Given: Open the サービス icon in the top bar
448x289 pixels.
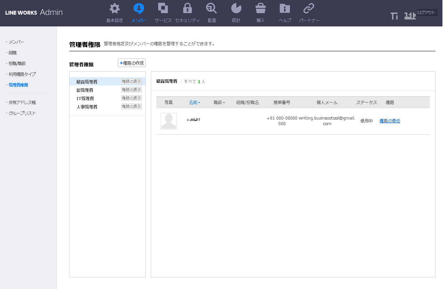Looking at the screenshot, I should 163,8.
